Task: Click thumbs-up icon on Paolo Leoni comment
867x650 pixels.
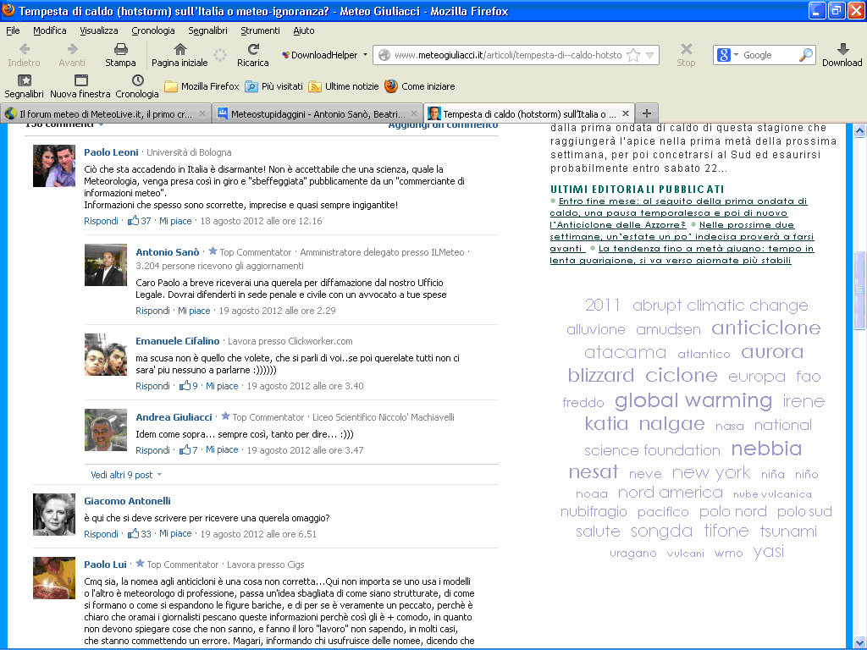Action: pos(133,221)
